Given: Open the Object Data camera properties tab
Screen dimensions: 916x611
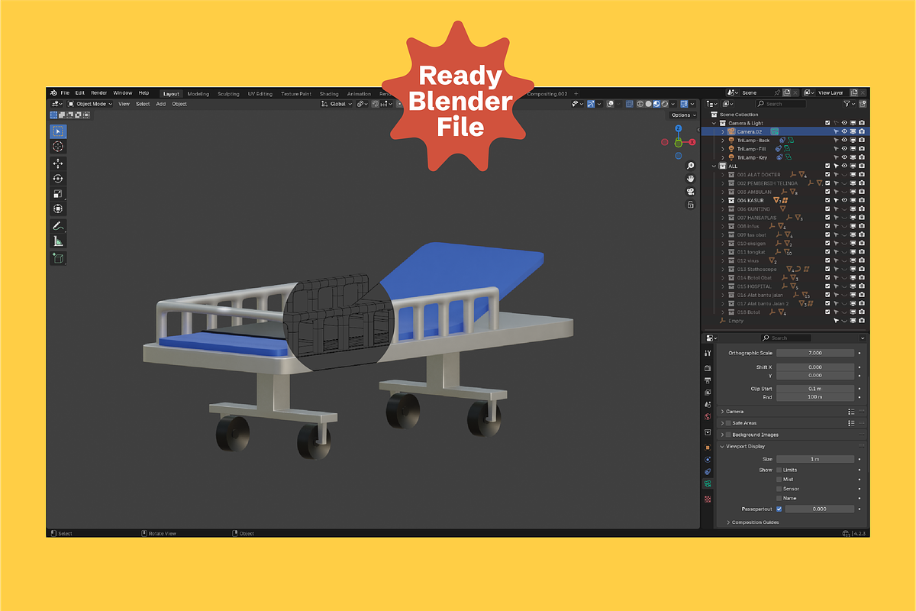Looking at the screenshot, I should click(x=708, y=483).
